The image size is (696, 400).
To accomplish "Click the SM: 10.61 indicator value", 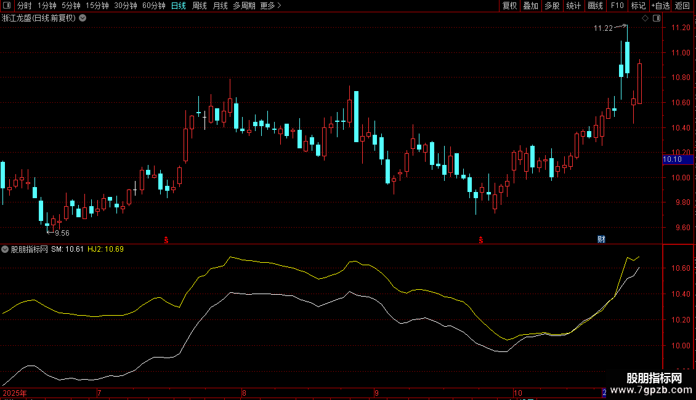I will [67, 249].
